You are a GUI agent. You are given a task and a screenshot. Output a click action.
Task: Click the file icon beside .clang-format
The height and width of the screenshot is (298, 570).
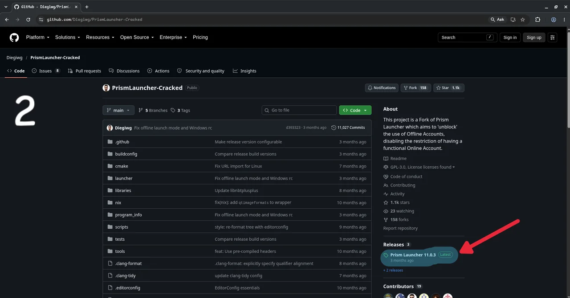[x=110, y=263]
